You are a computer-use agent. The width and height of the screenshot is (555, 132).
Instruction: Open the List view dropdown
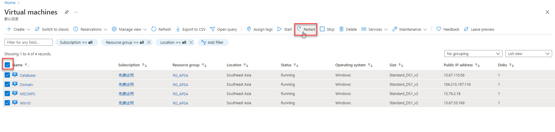528,54
